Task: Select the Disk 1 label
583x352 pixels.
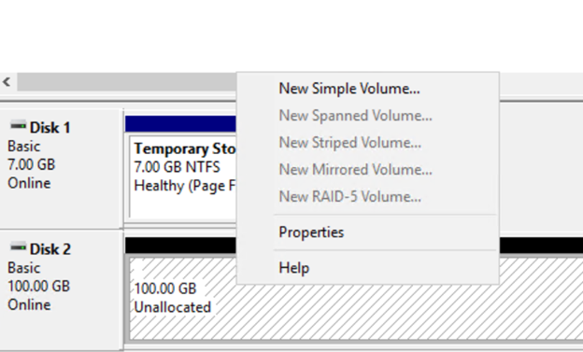Action: click(50, 128)
